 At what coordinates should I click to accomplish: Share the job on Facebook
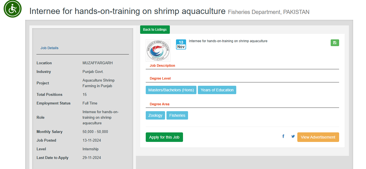coord(283,136)
